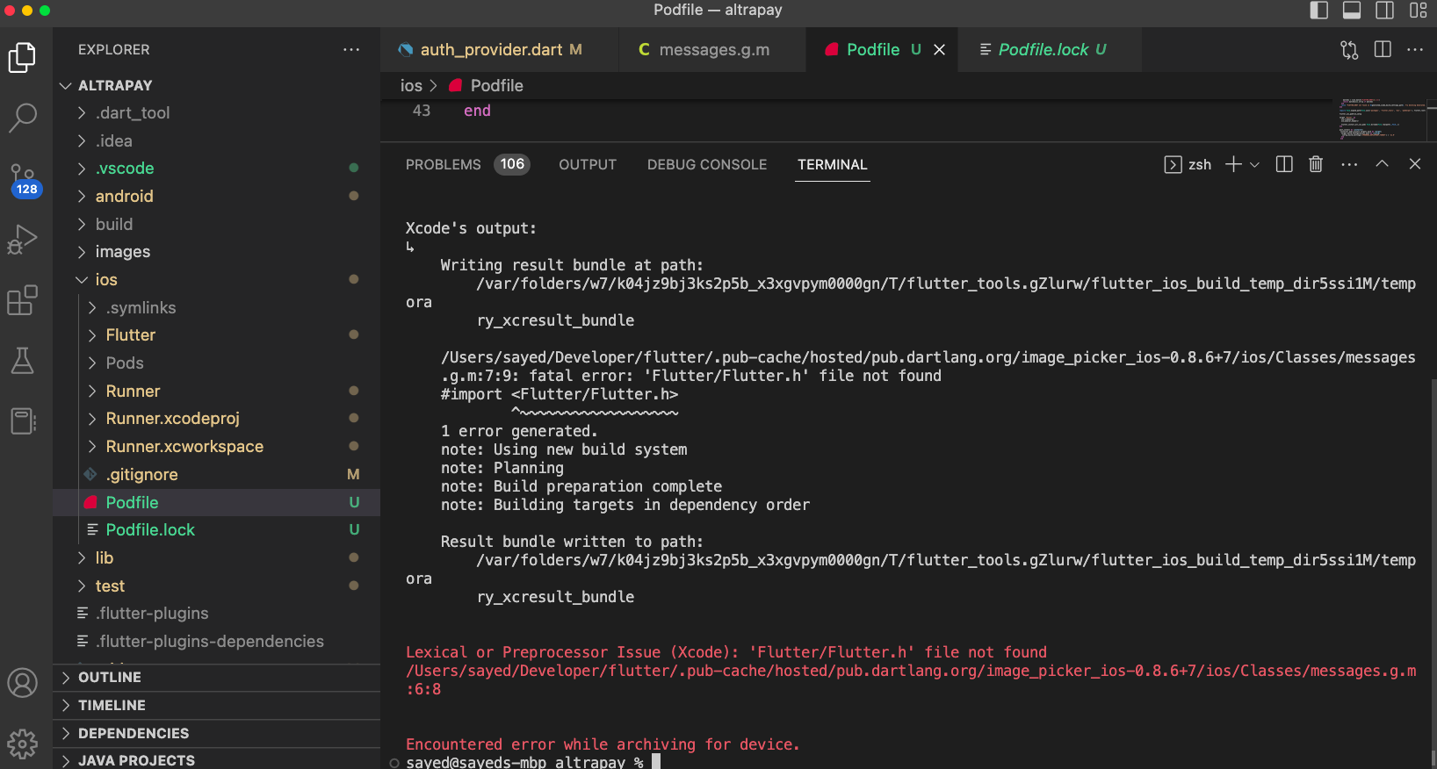
Task: Switch to the PROBLEMS tab
Action: [444, 164]
